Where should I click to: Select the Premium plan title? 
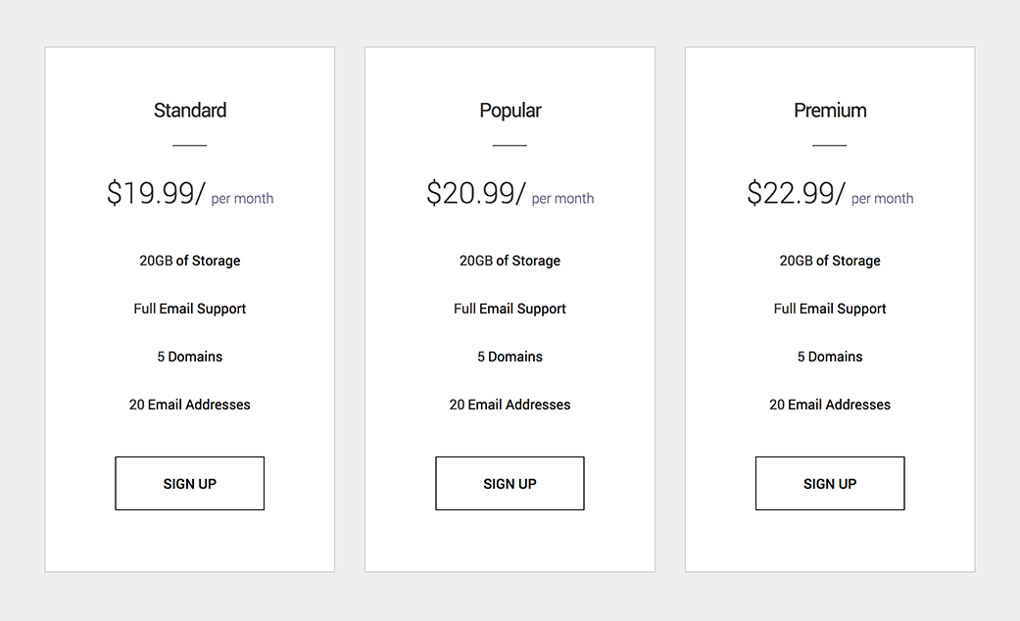pyautogui.click(x=830, y=111)
